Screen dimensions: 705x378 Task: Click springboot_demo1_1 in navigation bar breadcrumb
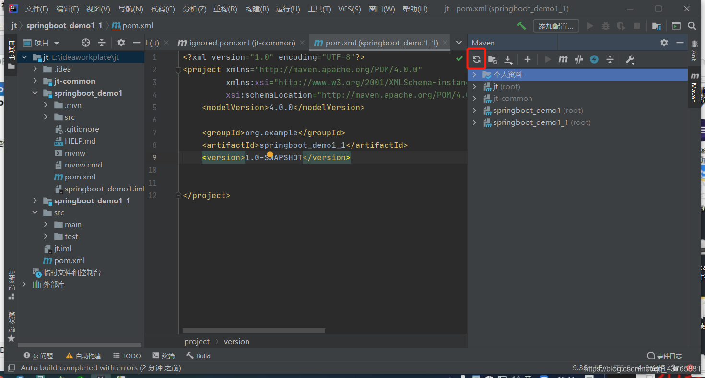pos(64,26)
